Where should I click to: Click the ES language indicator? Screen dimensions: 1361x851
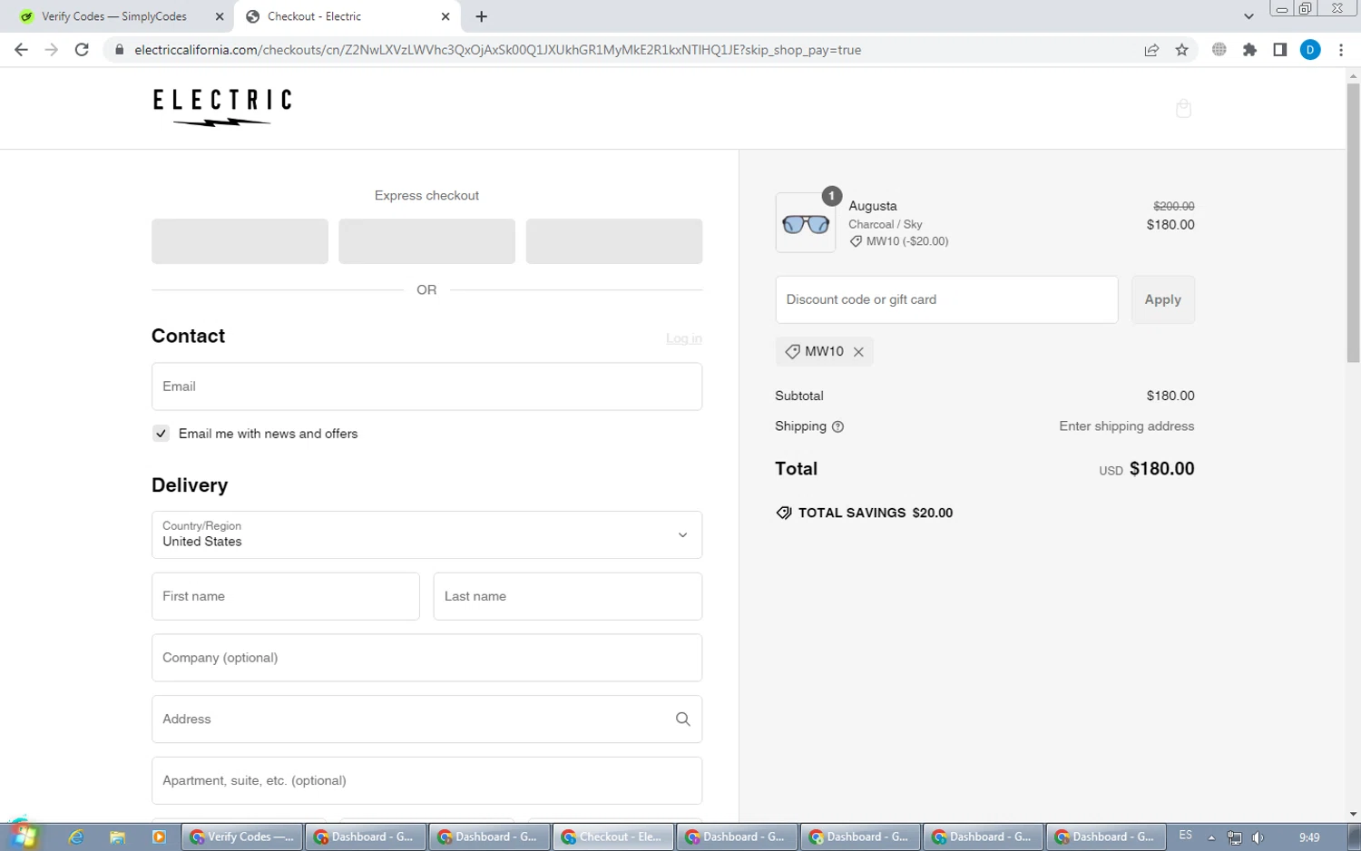pyautogui.click(x=1185, y=836)
